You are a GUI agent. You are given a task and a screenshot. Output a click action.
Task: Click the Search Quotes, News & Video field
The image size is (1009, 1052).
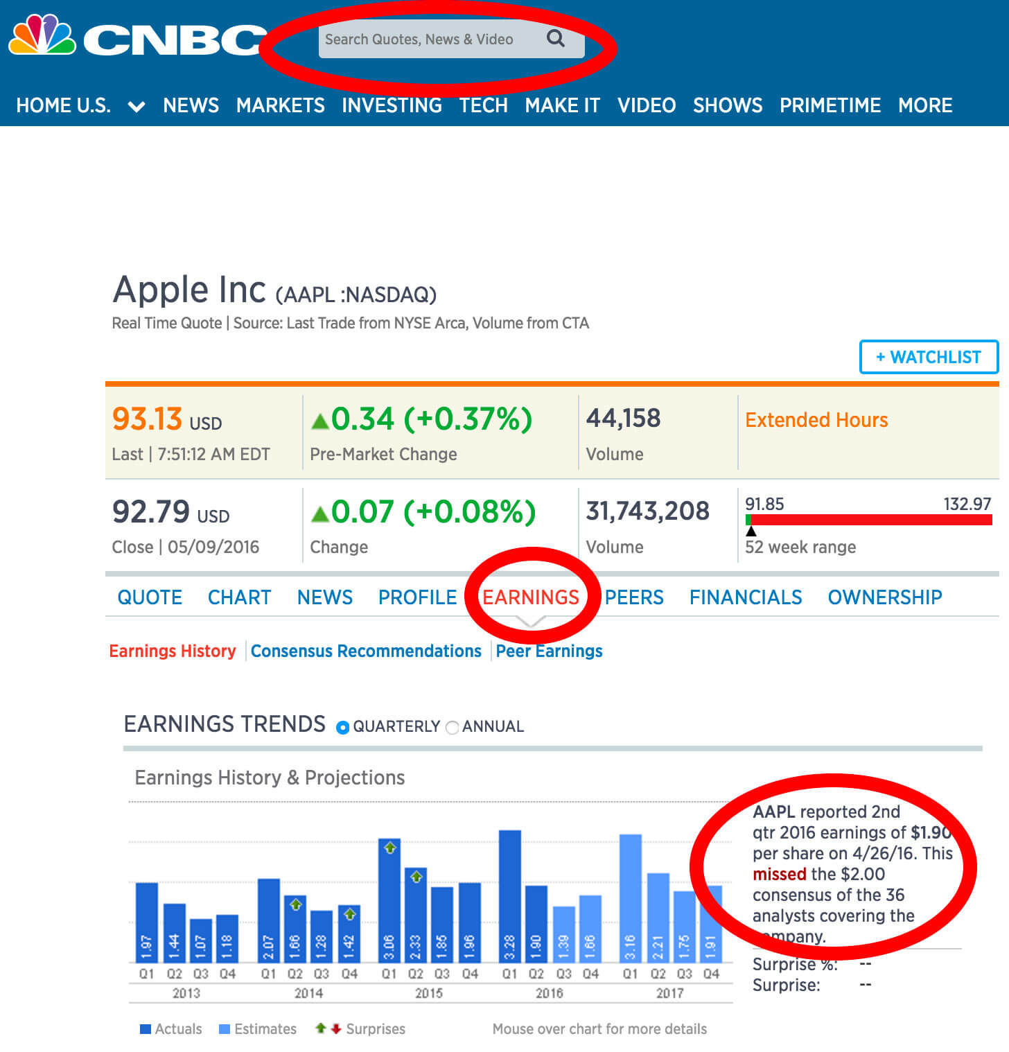[x=452, y=39]
